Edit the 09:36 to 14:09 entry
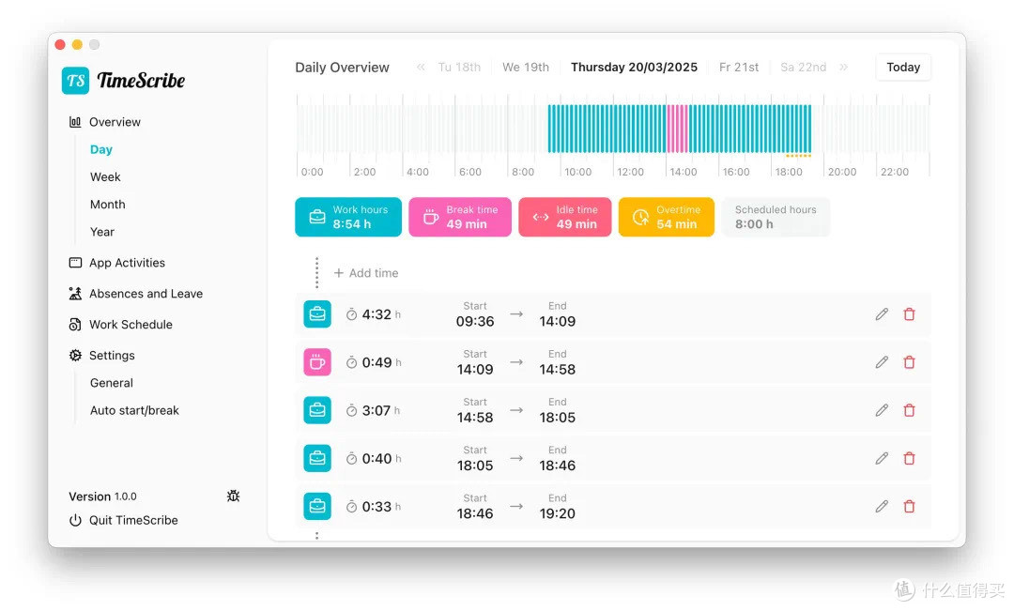Screen dimensions: 1014x611 (x=882, y=314)
